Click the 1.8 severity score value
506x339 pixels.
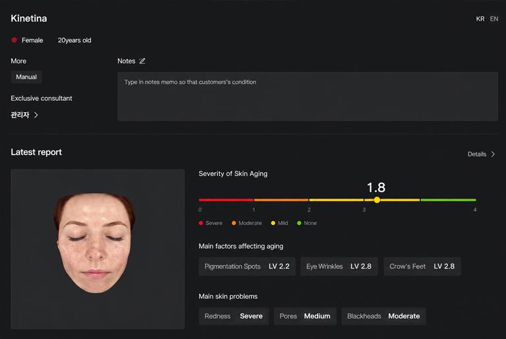pyautogui.click(x=376, y=187)
